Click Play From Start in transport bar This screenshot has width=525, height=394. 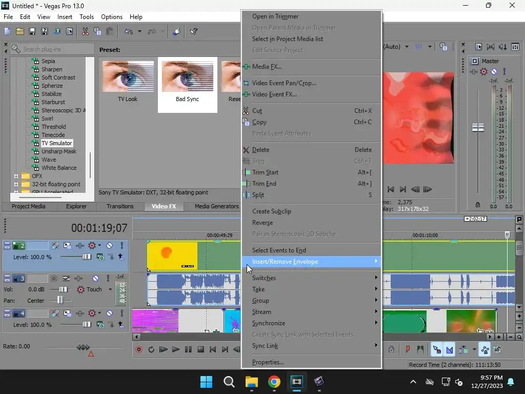click(x=164, y=349)
